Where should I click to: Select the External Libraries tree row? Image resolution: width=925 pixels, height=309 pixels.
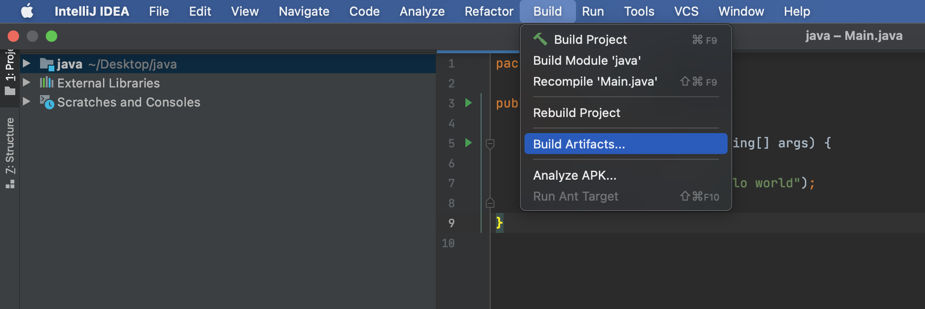[228, 83]
